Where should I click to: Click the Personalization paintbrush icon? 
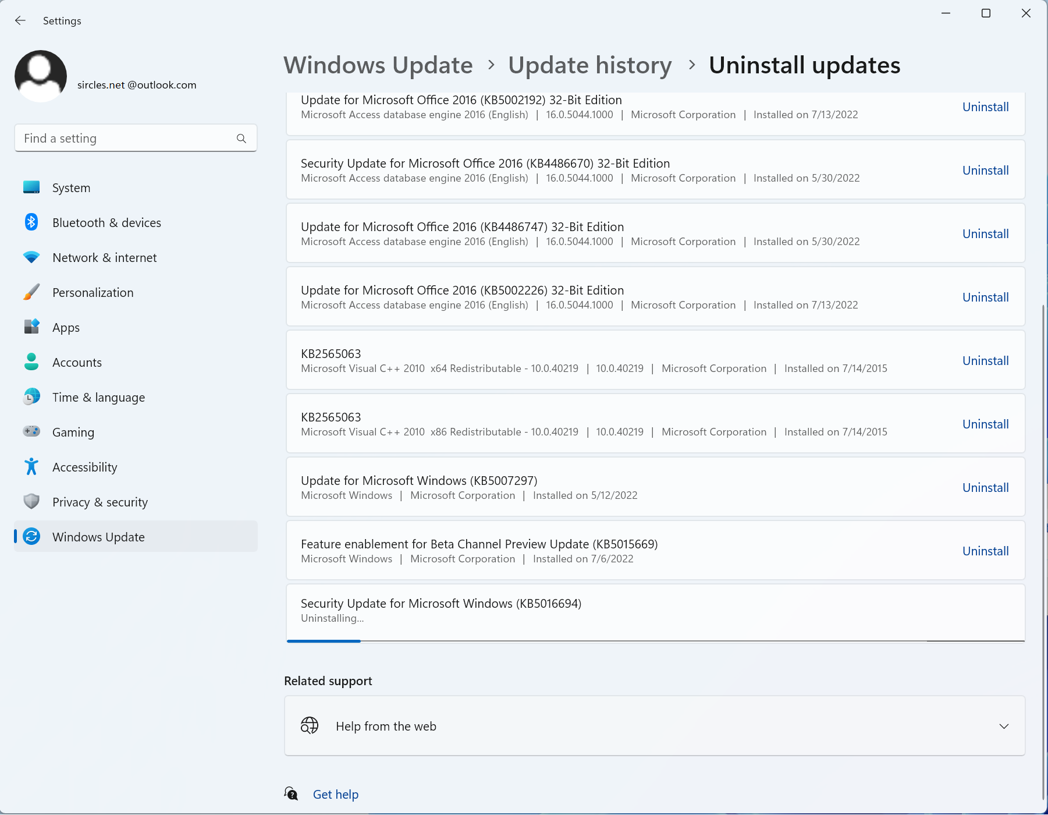(x=31, y=292)
